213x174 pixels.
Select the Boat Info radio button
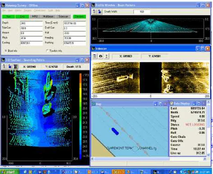[6, 51]
